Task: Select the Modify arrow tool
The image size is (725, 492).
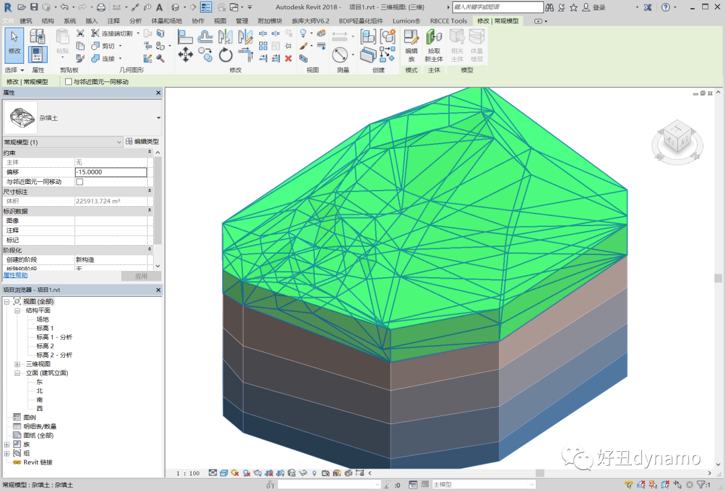Action: coord(14,44)
